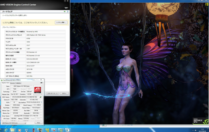Click the tray volume speaker icon
The height and width of the screenshot is (132, 209).
click(196, 130)
